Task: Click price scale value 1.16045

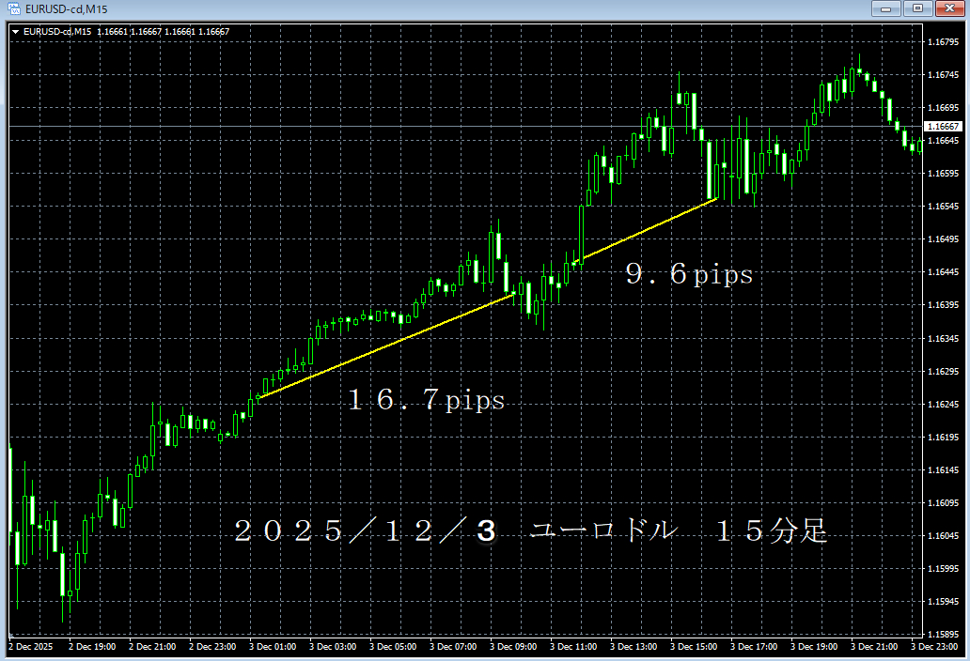Action: pos(943,535)
